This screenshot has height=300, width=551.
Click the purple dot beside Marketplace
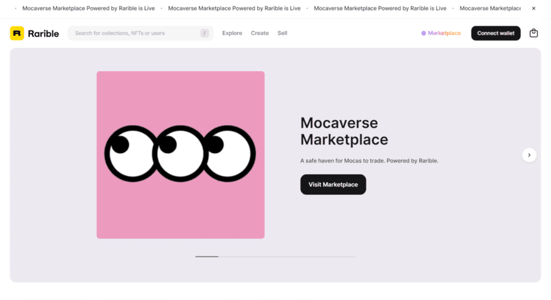[424, 33]
